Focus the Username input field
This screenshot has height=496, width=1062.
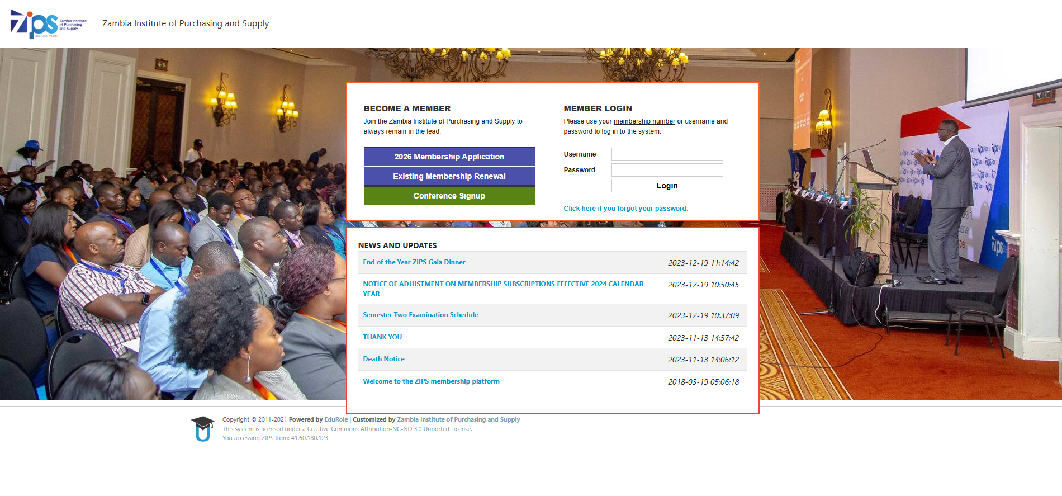(667, 154)
